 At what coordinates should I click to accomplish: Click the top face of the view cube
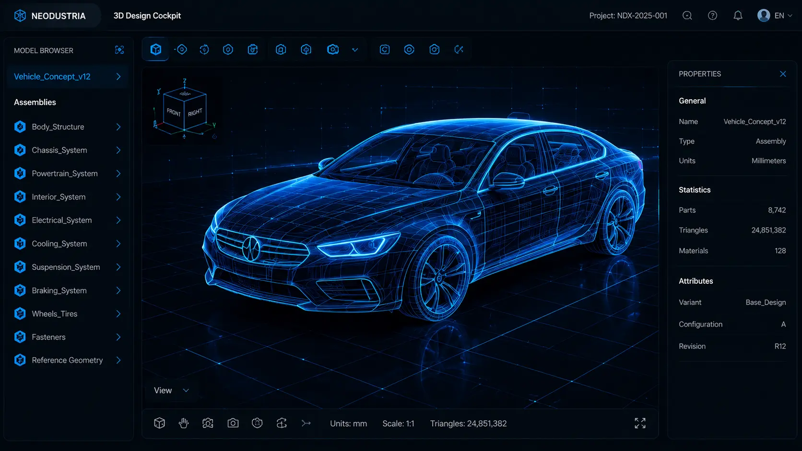coord(185,93)
